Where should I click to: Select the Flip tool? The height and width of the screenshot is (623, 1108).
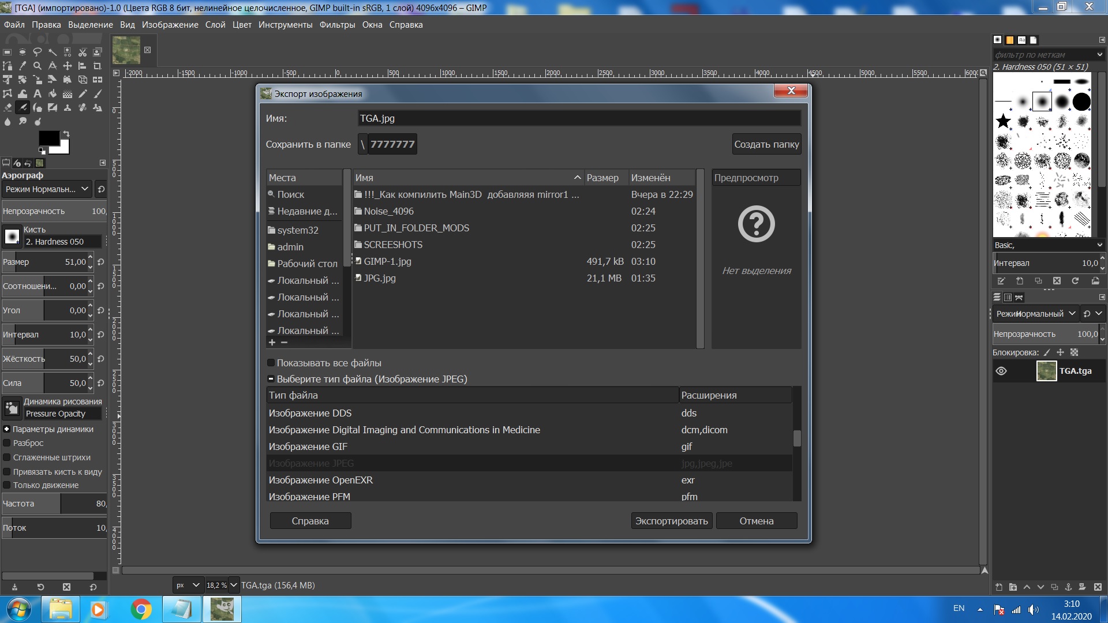click(x=98, y=80)
